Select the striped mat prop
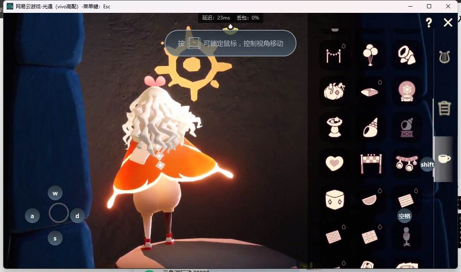The width and height of the screenshot is (461, 272). click(x=407, y=200)
